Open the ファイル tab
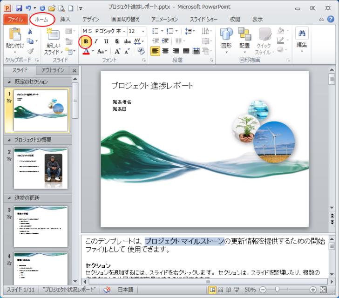Viewport: 339px width, 298px height. coord(15,20)
